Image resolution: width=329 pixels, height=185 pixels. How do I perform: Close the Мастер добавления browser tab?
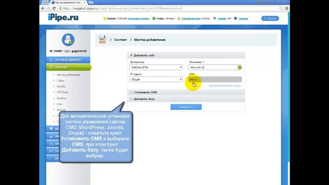coord(84,3)
